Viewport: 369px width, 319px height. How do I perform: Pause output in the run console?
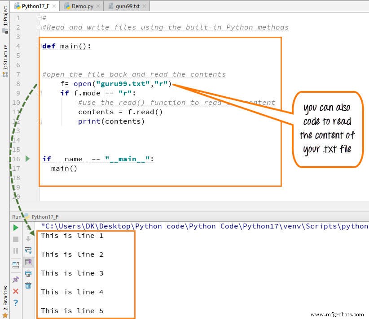16,250
